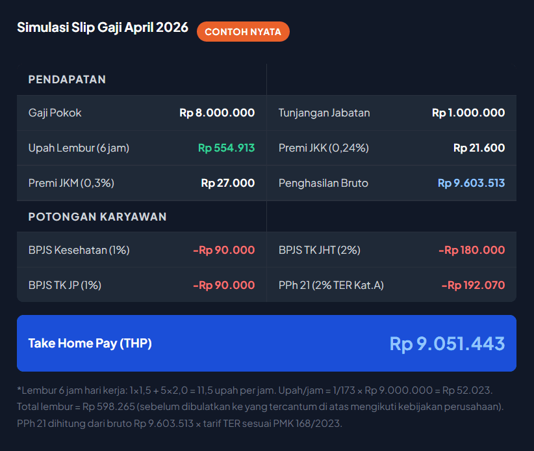The image size is (534, 451).
Task: Select the Premi JKM (0,3%) row label
Action: 71,183
